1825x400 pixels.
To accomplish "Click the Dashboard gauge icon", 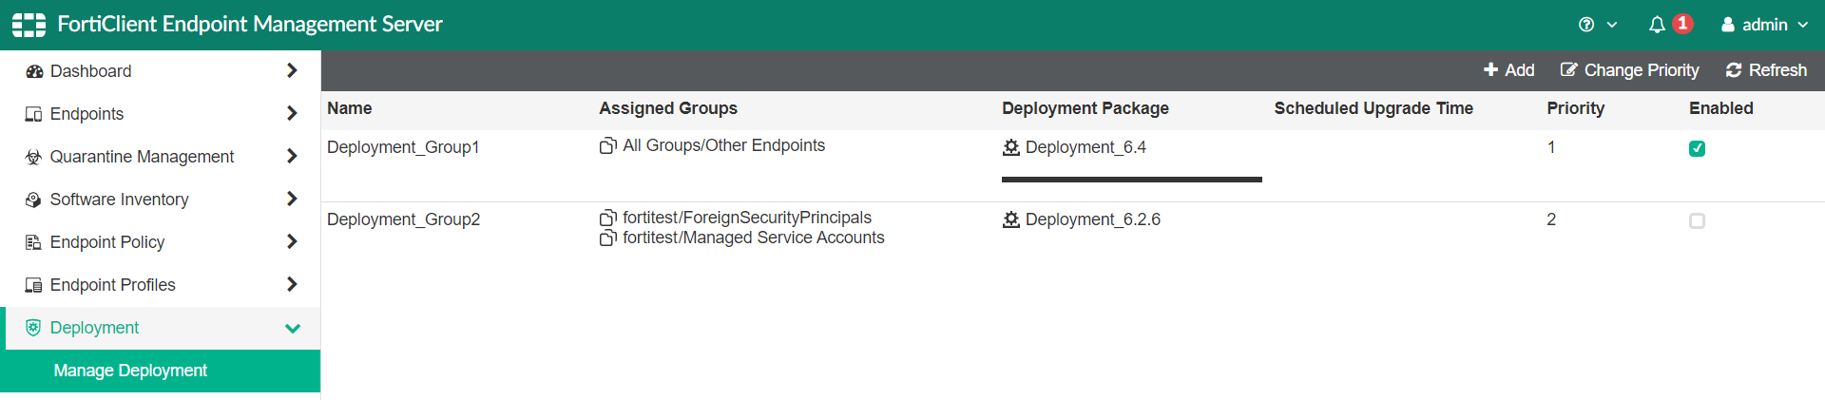I will click(34, 71).
